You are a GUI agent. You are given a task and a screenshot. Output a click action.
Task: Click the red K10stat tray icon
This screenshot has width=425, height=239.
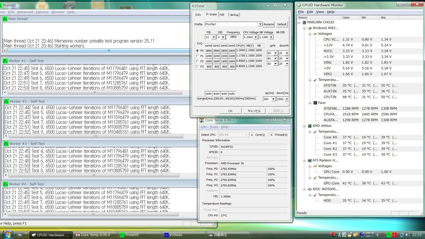coord(394,235)
